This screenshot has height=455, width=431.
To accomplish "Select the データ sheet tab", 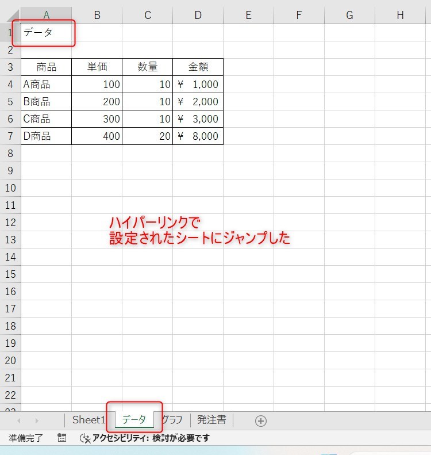I will coord(134,419).
